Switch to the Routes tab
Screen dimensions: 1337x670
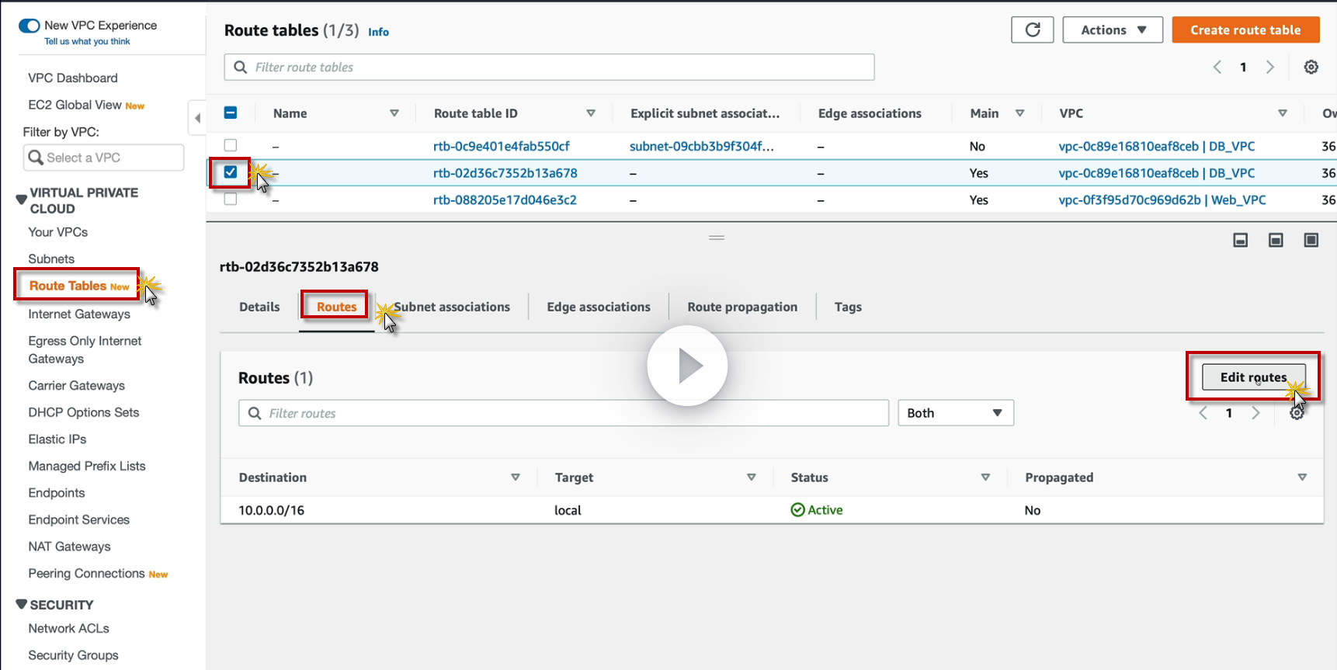click(x=337, y=307)
